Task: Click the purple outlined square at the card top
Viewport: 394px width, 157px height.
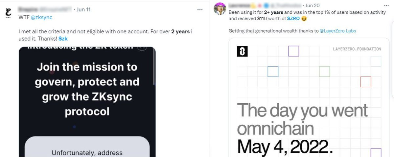Action: pyautogui.click(x=293, y=51)
